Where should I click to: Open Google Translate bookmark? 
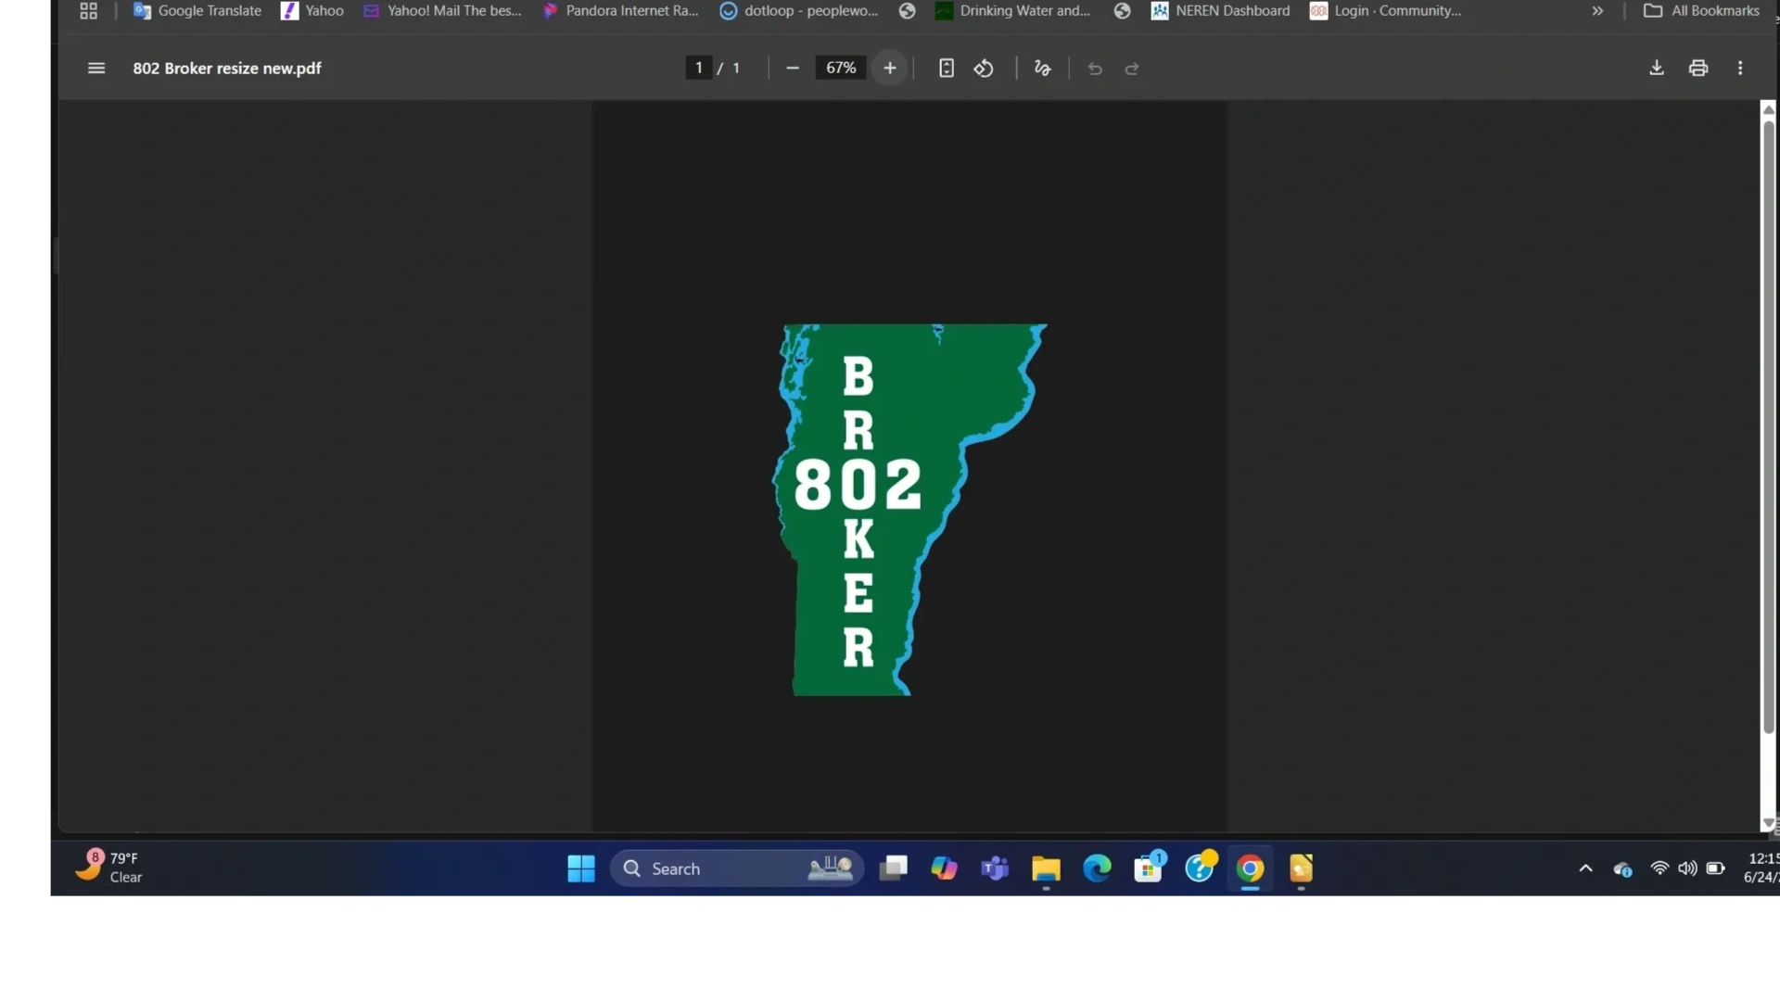click(x=197, y=11)
